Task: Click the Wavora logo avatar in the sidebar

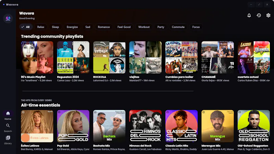Action: pyautogui.click(x=8, y=18)
